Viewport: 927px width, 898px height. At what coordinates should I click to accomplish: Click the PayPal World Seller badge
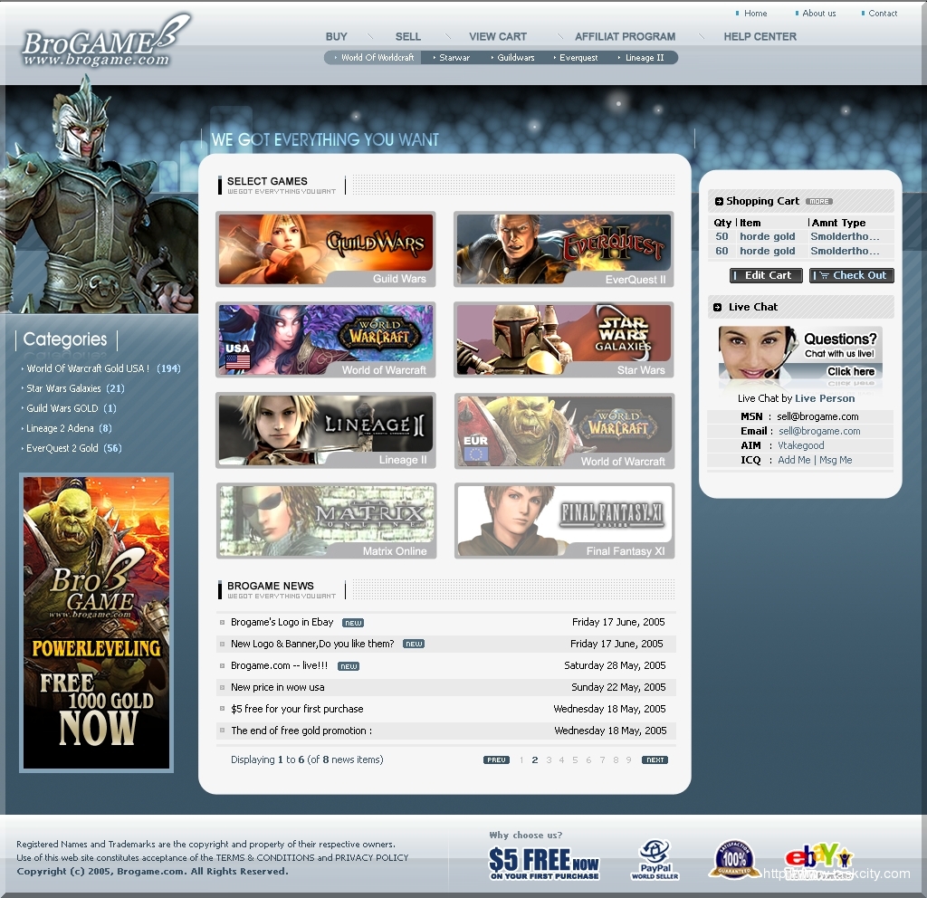pyautogui.click(x=655, y=859)
